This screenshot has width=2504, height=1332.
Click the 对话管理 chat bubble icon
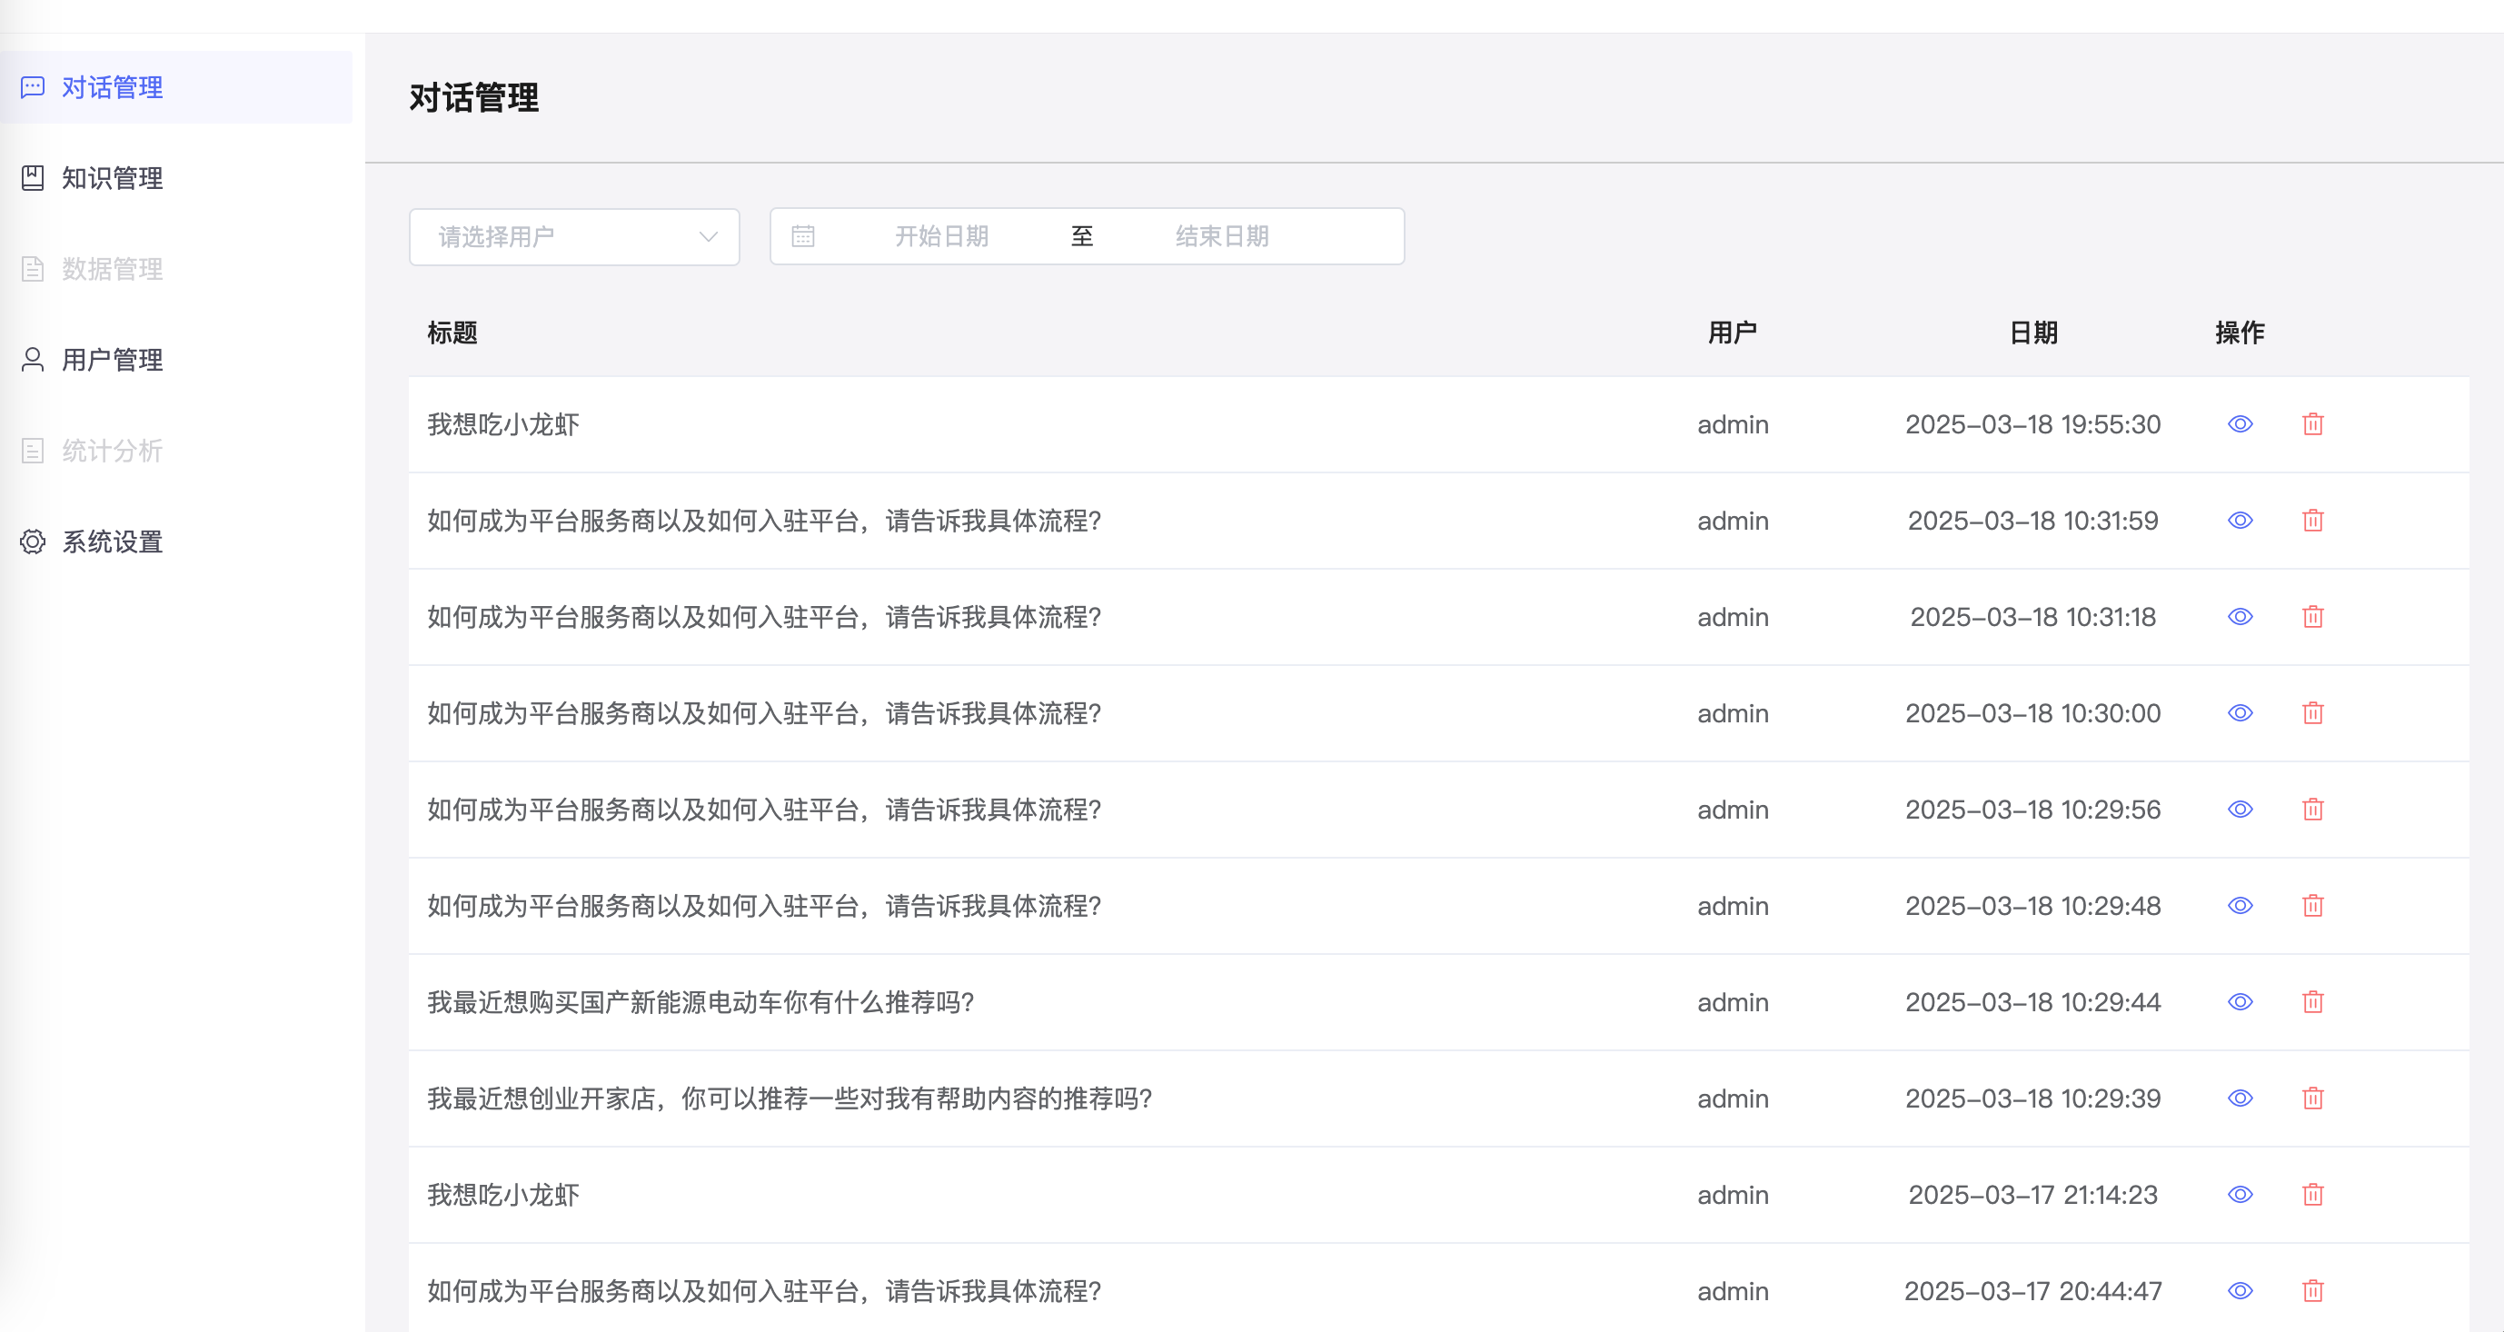tap(32, 87)
